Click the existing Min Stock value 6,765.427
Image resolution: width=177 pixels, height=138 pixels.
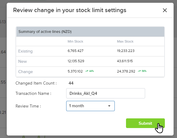click(76, 51)
